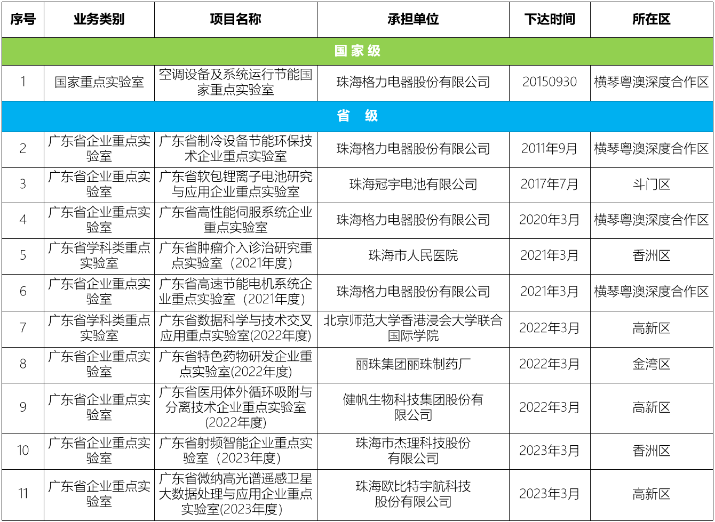Click the 珠海冠宇电池有限公司 cell
The height and width of the screenshot is (522, 715).
click(x=413, y=185)
